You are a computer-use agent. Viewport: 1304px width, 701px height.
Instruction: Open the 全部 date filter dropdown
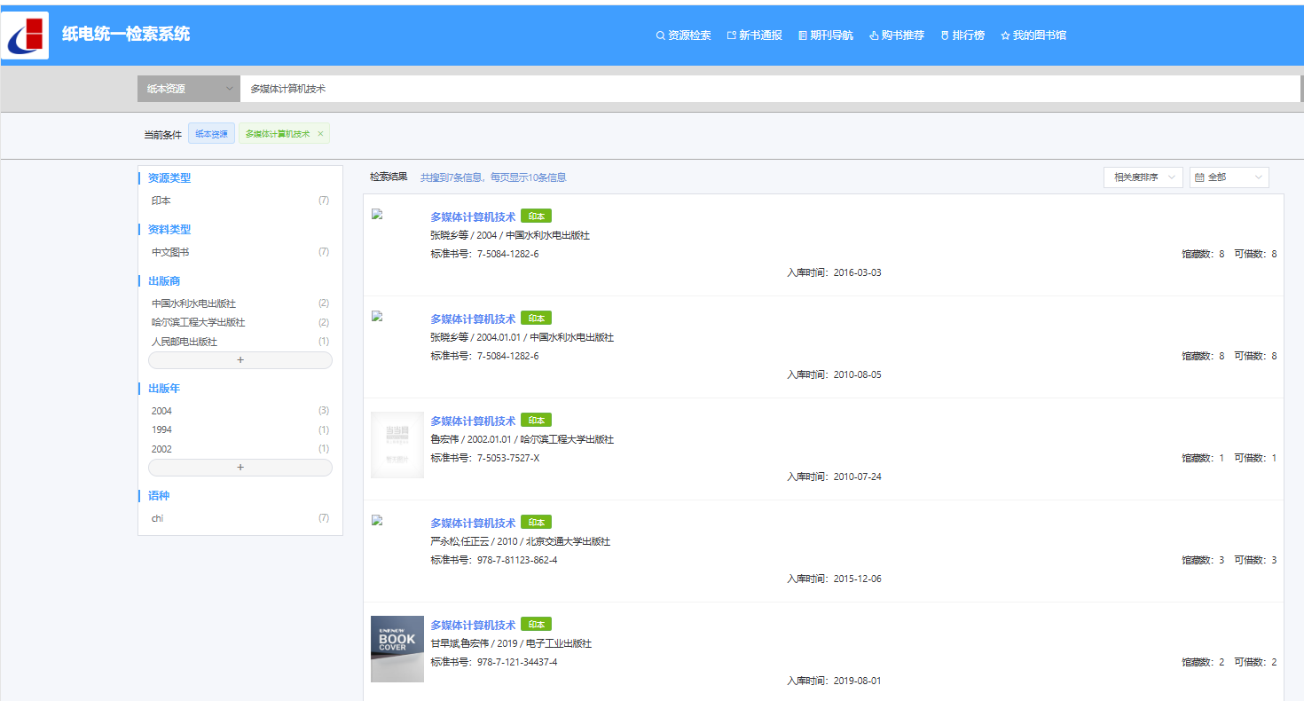click(x=1229, y=177)
